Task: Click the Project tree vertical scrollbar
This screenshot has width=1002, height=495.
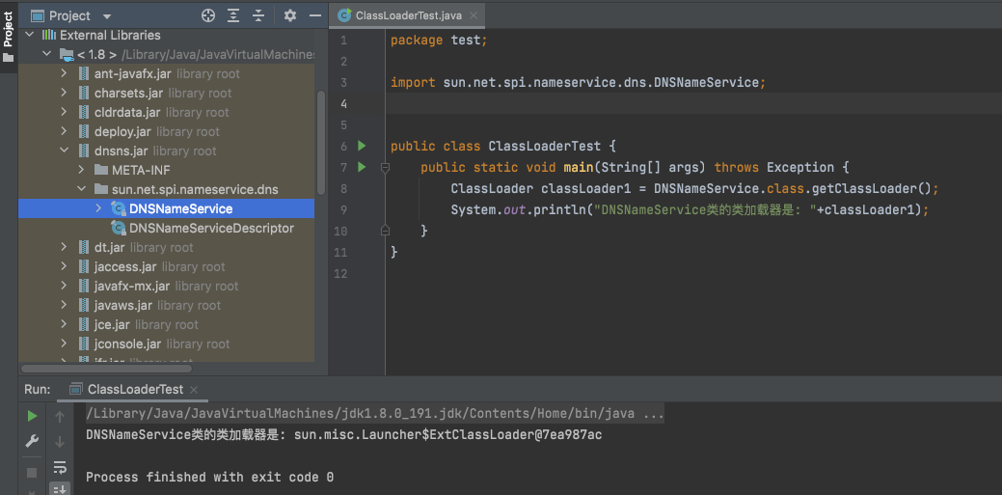Action: pos(321,142)
